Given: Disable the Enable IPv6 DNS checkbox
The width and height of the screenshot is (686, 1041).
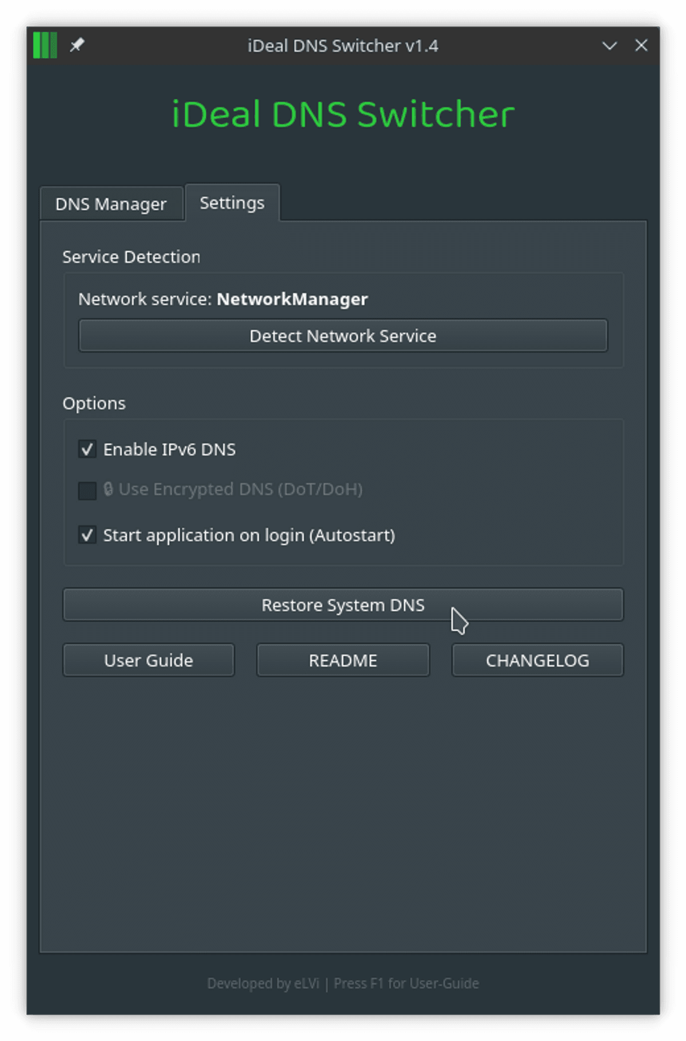Looking at the screenshot, I should pyautogui.click(x=87, y=449).
